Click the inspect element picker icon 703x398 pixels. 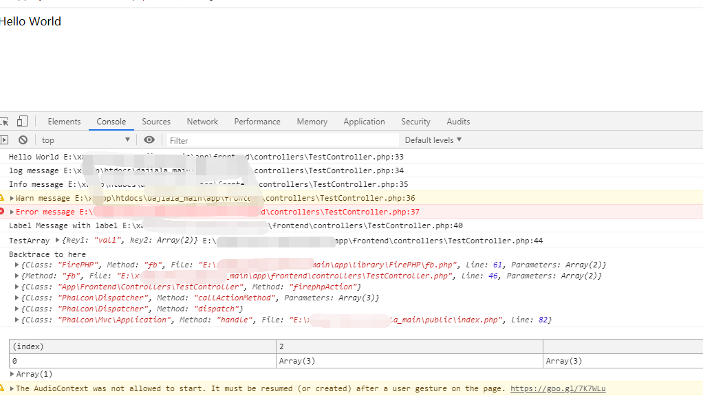[4, 122]
